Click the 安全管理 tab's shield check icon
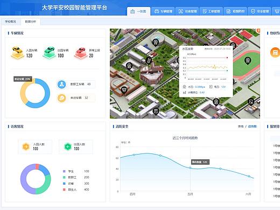The height and width of the screenshot is (210, 280). click(253, 11)
